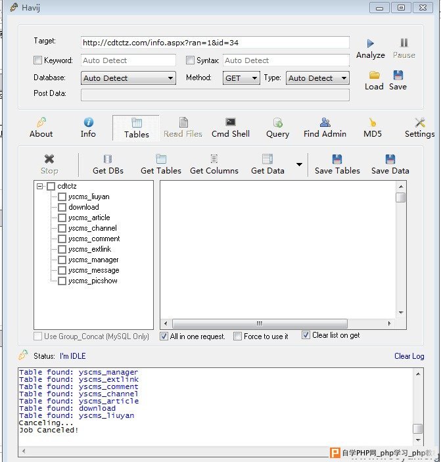Image resolution: width=441 pixels, height=462 pixels.
Task: Click the log panel scroll up arrow
Action: click(418, 374)
